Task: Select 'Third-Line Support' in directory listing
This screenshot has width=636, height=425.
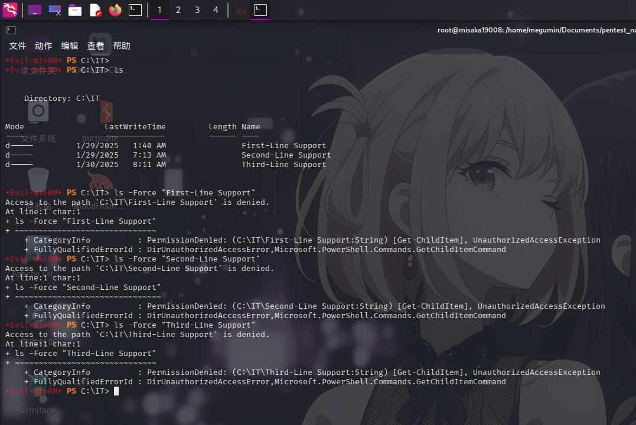Action: tap(284, 164)
